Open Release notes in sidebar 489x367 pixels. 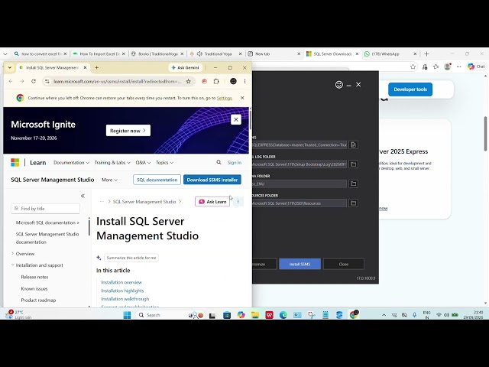click(34, 277)
